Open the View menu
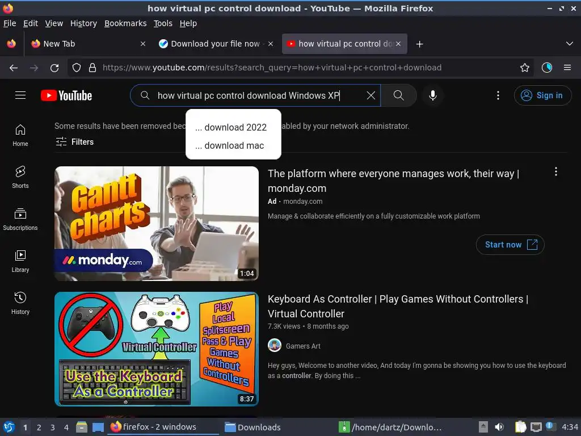The width and height of the screenshot is (581, 436). coord(54,23)
